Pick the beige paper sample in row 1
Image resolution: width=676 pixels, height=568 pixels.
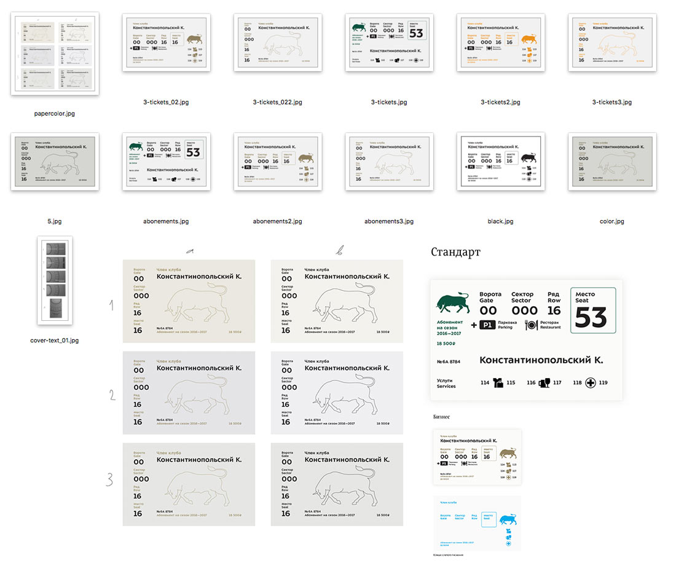pyautogui.click(x=189, y=301)
